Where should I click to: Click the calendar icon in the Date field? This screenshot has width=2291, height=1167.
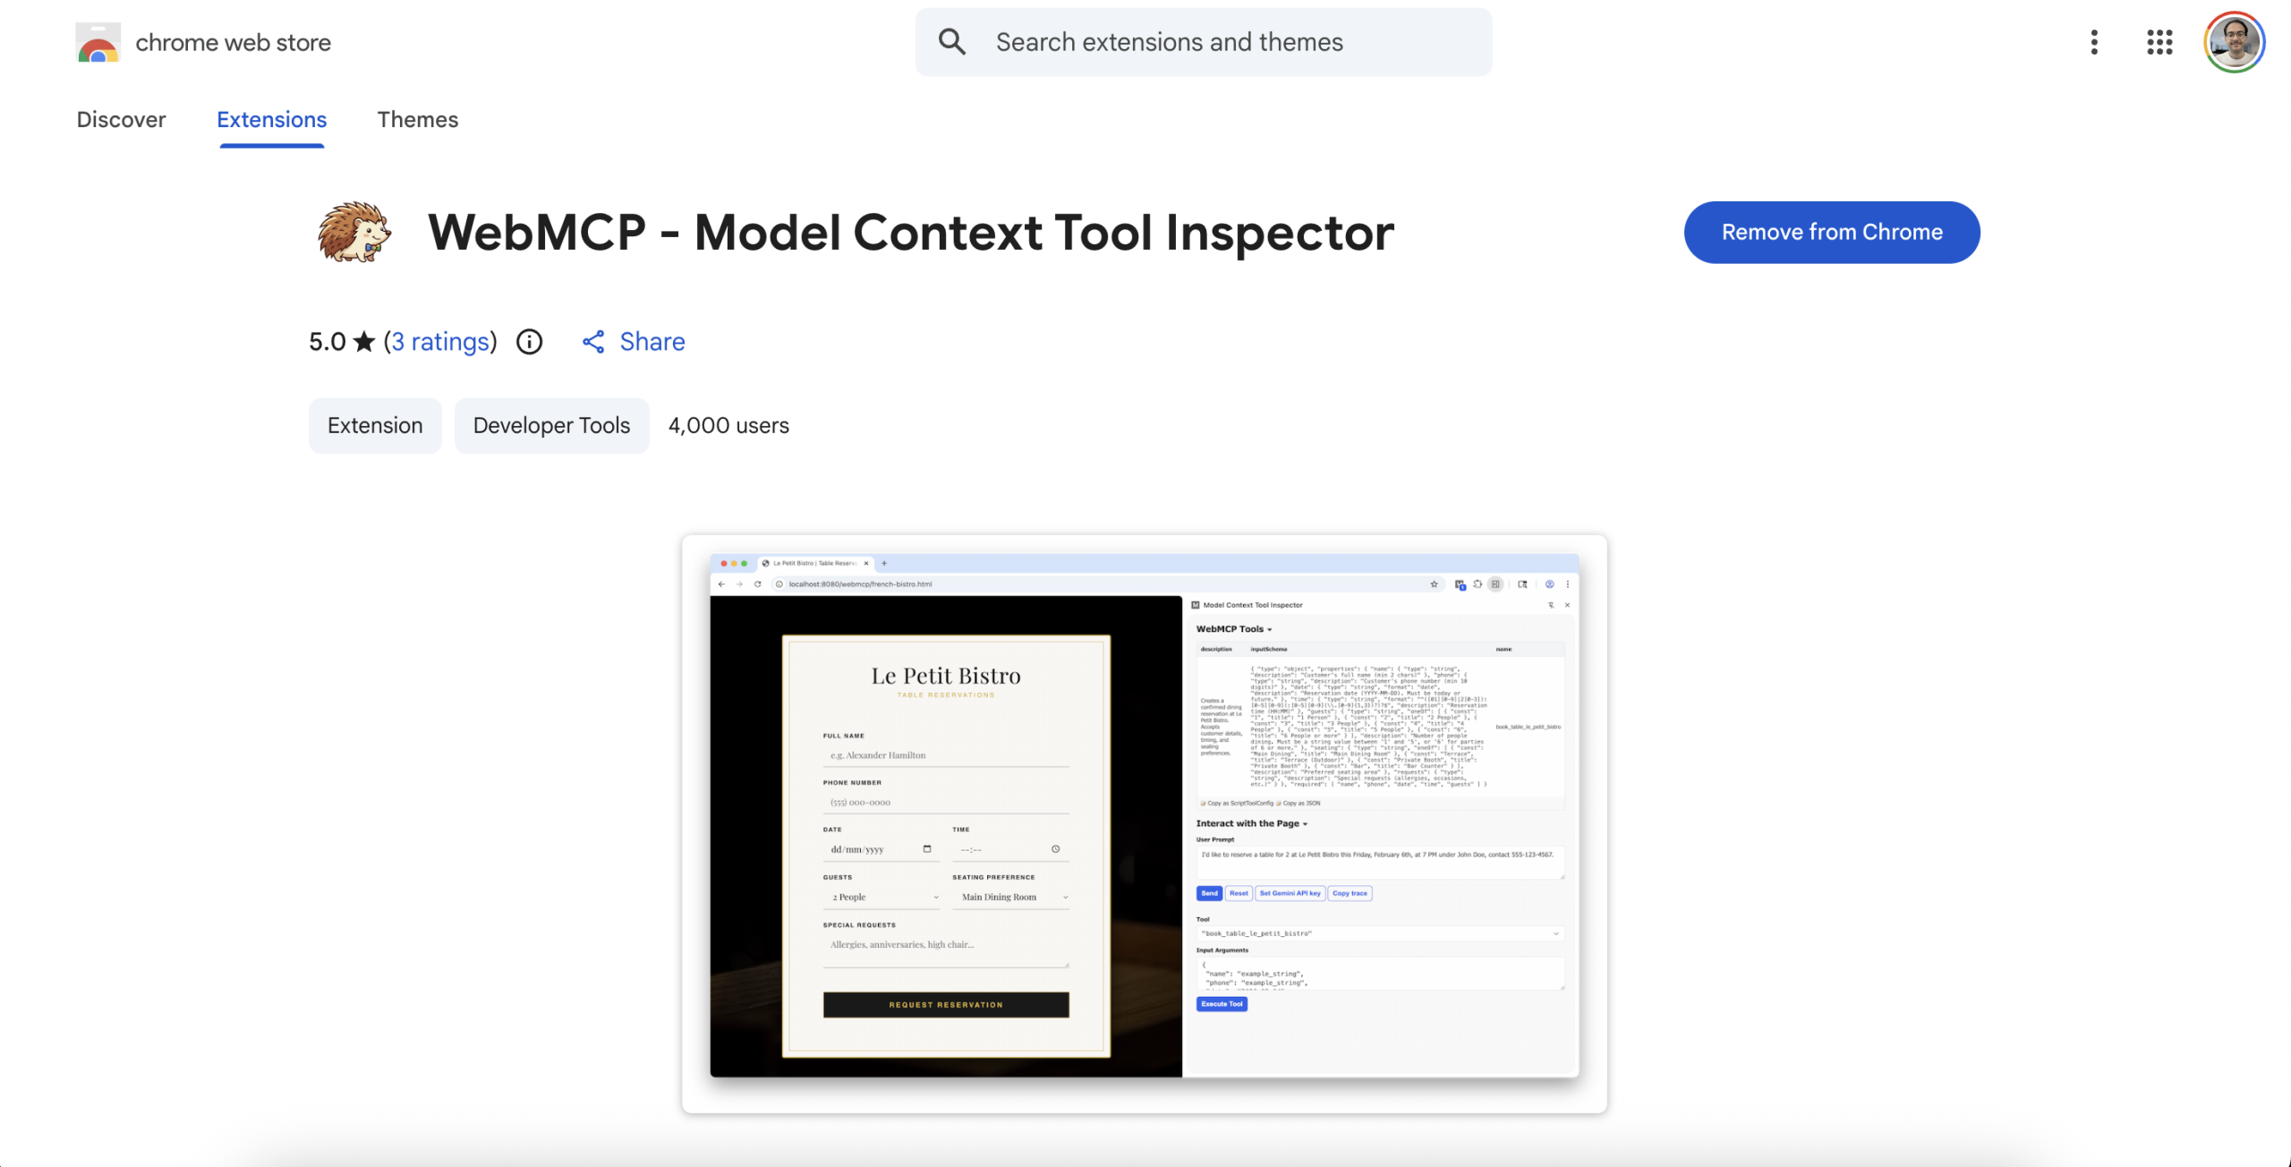tap(928, 848)
